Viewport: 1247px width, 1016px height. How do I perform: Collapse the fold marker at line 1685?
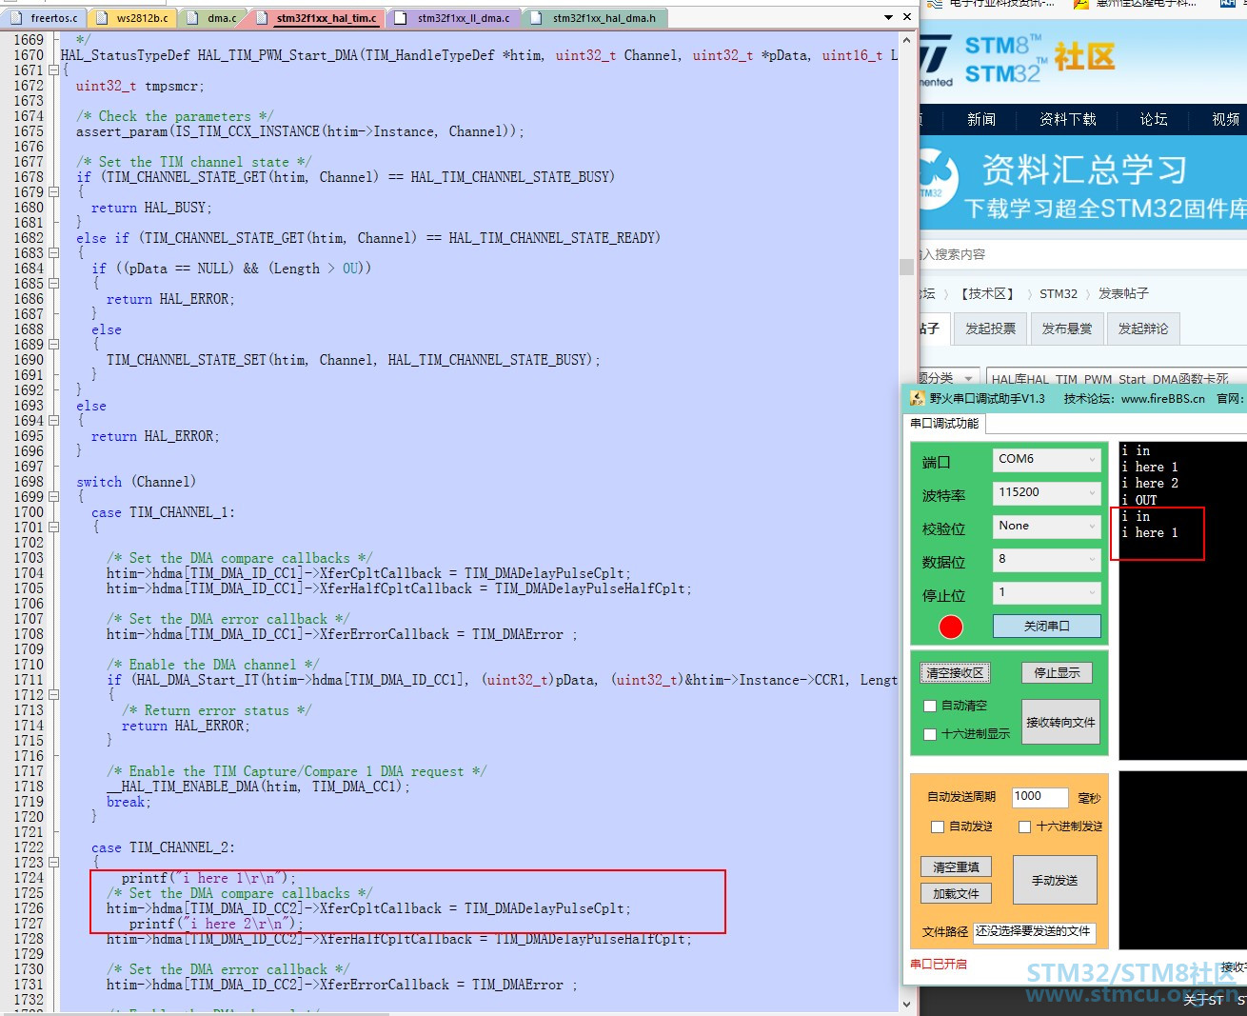point(54,284)
